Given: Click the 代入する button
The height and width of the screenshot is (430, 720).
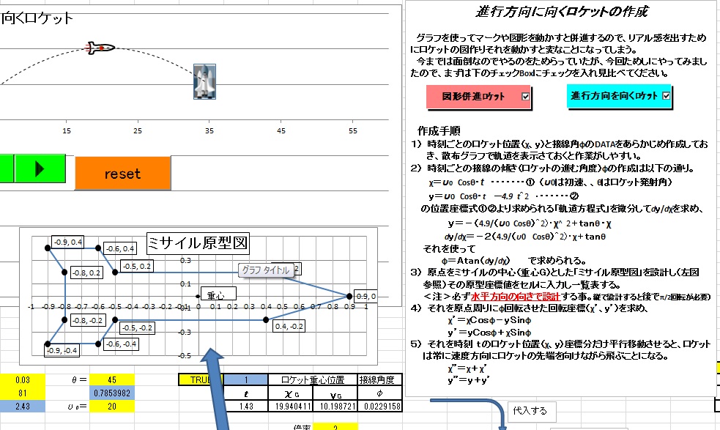Looking at the screenshot, I should click(531, 412).
